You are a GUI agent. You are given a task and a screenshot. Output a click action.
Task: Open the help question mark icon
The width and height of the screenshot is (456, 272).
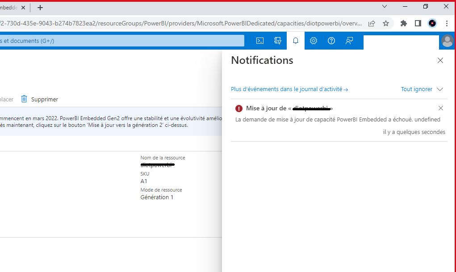coord(331,41)
